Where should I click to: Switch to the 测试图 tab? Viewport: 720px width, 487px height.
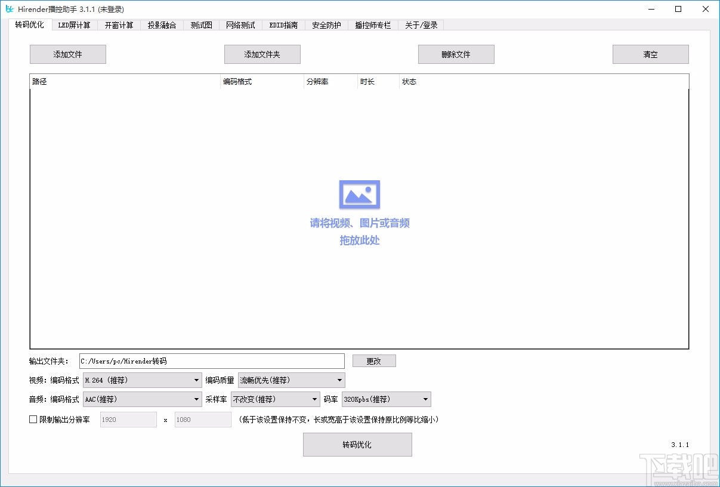click(201, 24)
